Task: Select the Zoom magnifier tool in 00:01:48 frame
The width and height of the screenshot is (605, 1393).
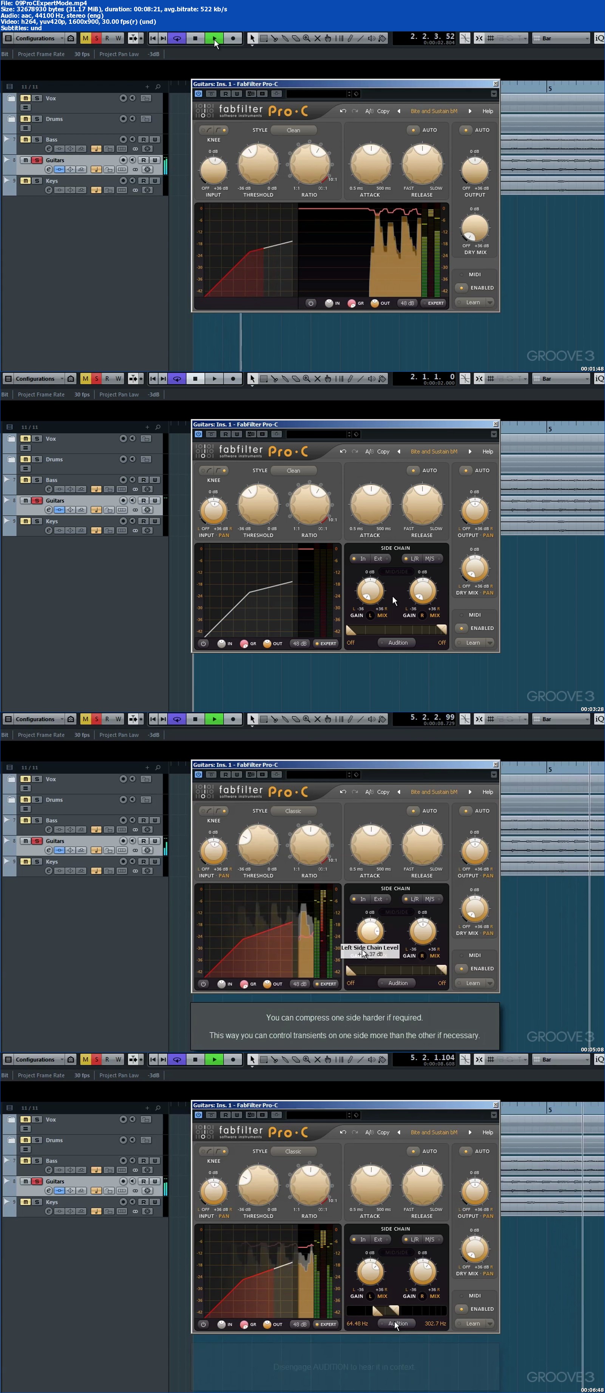Action: coord(307,39)
